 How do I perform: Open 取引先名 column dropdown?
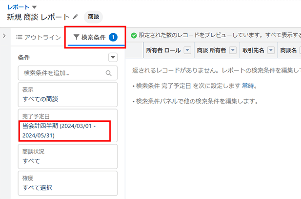(x=271, y=50)
